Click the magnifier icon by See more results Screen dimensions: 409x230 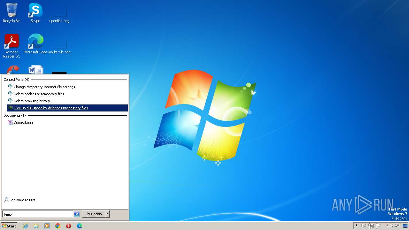(x=6, y=200)
